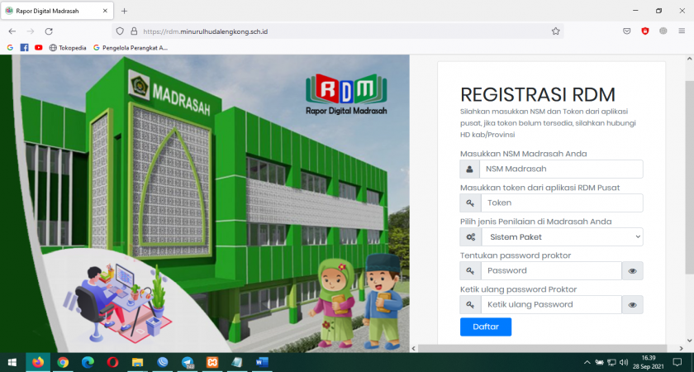Show the retyped password with its eye icon

pyautogui.click(x=633, y=305)
